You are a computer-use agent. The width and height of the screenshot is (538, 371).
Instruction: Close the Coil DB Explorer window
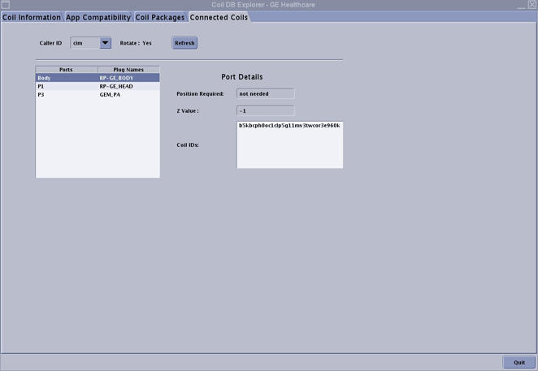[x=532, y=5]
